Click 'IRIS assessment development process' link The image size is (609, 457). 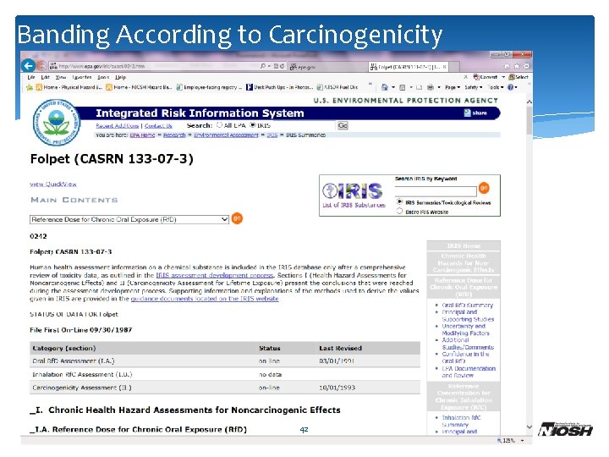(x=214, y=275)
